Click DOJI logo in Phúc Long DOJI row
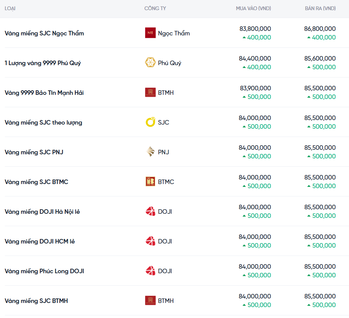 click(150, 271)
